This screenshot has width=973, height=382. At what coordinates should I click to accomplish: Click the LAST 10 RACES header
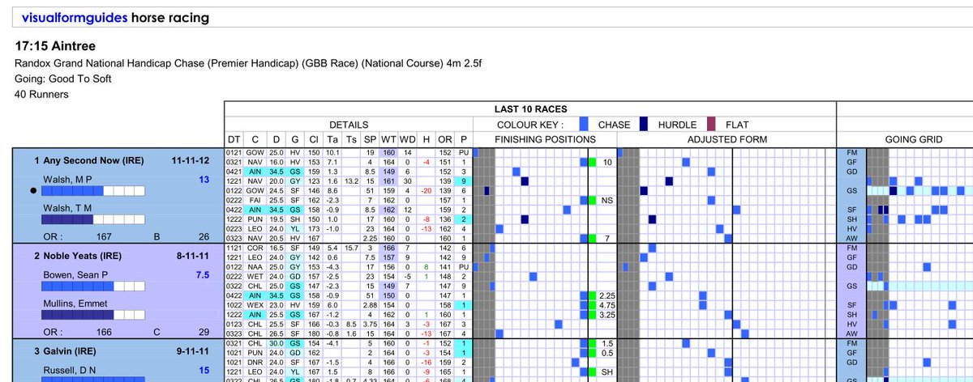point(529,109)
